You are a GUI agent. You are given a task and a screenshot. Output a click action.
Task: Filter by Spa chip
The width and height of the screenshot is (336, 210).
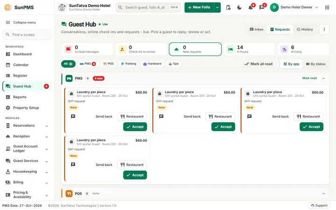click(174, 64)
